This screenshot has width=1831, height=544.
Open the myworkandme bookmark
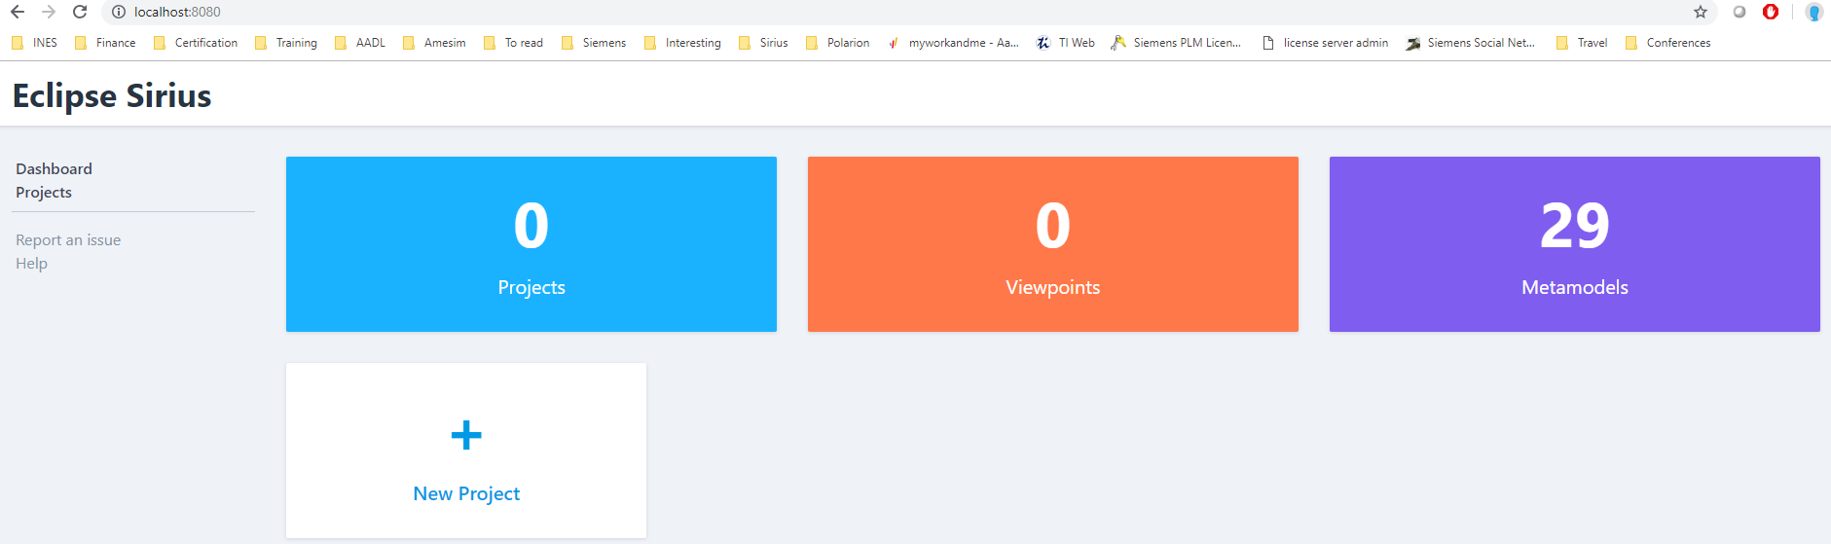point(954,43)
